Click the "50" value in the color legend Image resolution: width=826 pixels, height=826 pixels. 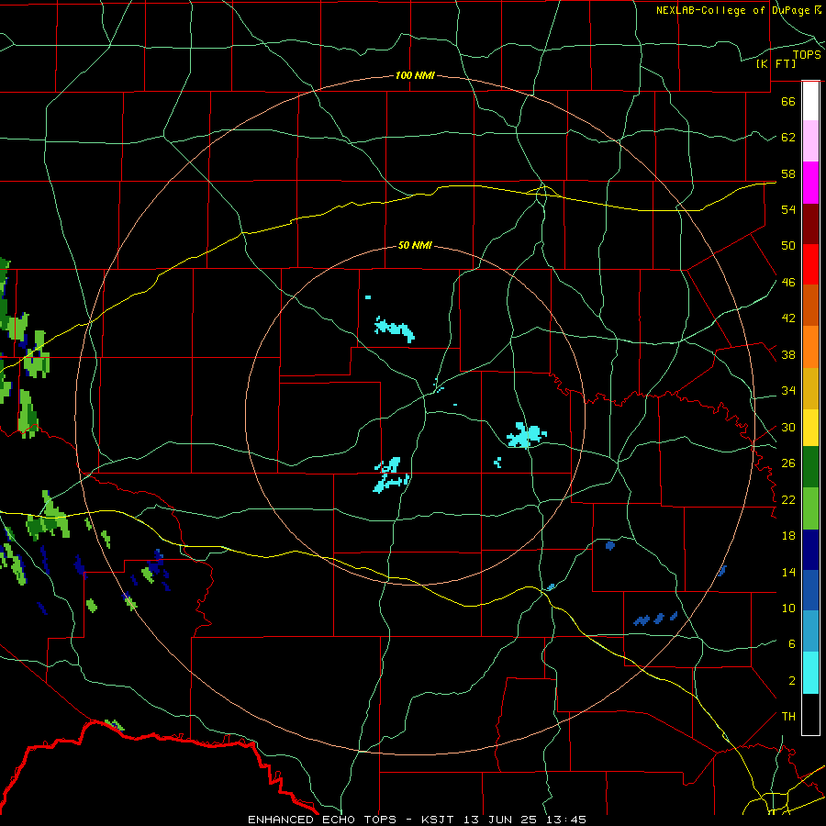(x=788, y=245)
